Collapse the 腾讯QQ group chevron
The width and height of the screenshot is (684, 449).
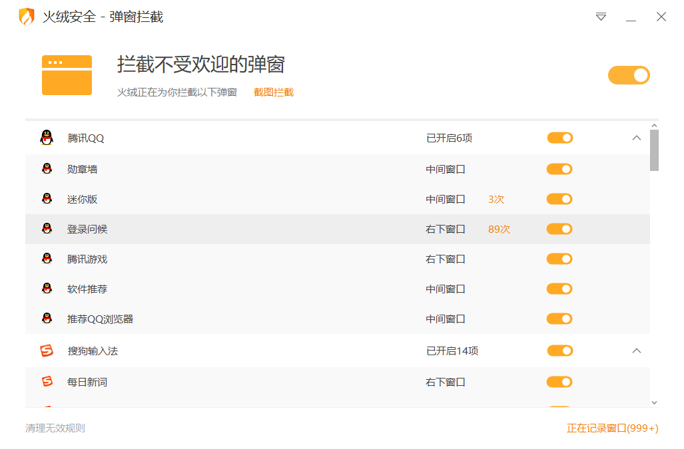pos(637,138)
